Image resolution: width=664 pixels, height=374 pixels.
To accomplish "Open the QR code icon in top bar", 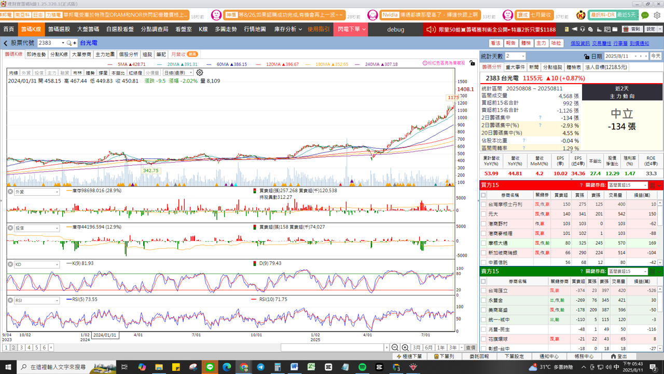I will 607,29.
